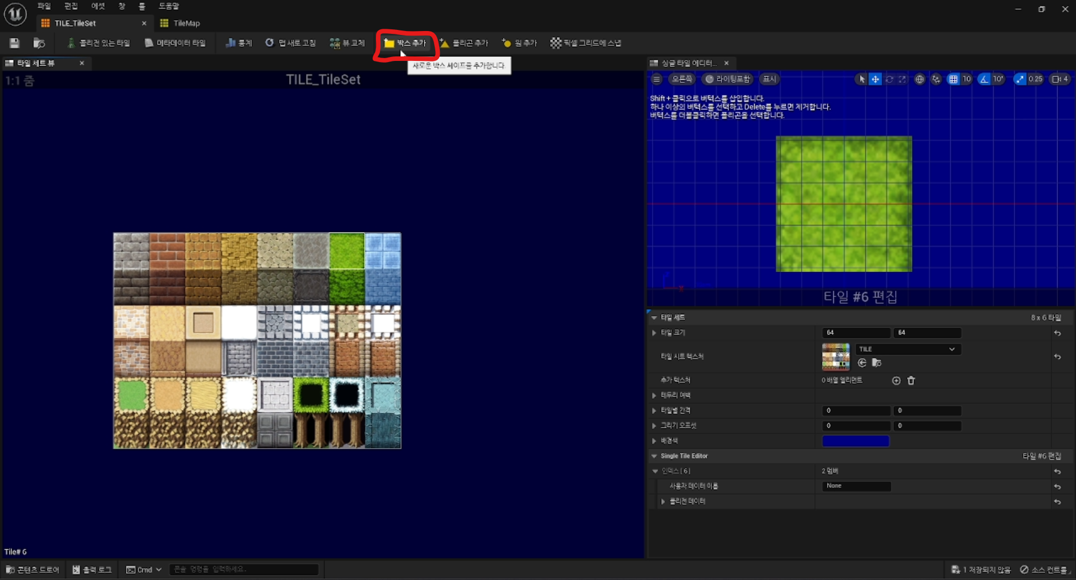1076x580 pixels.
Task: Click 맵 새로 고침 refresh button
Action: (291, 43)
